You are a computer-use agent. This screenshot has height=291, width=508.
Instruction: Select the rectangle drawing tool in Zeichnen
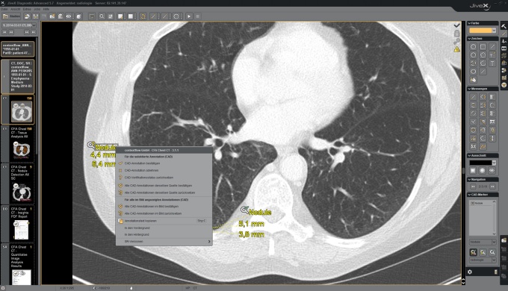pos(483,47)
